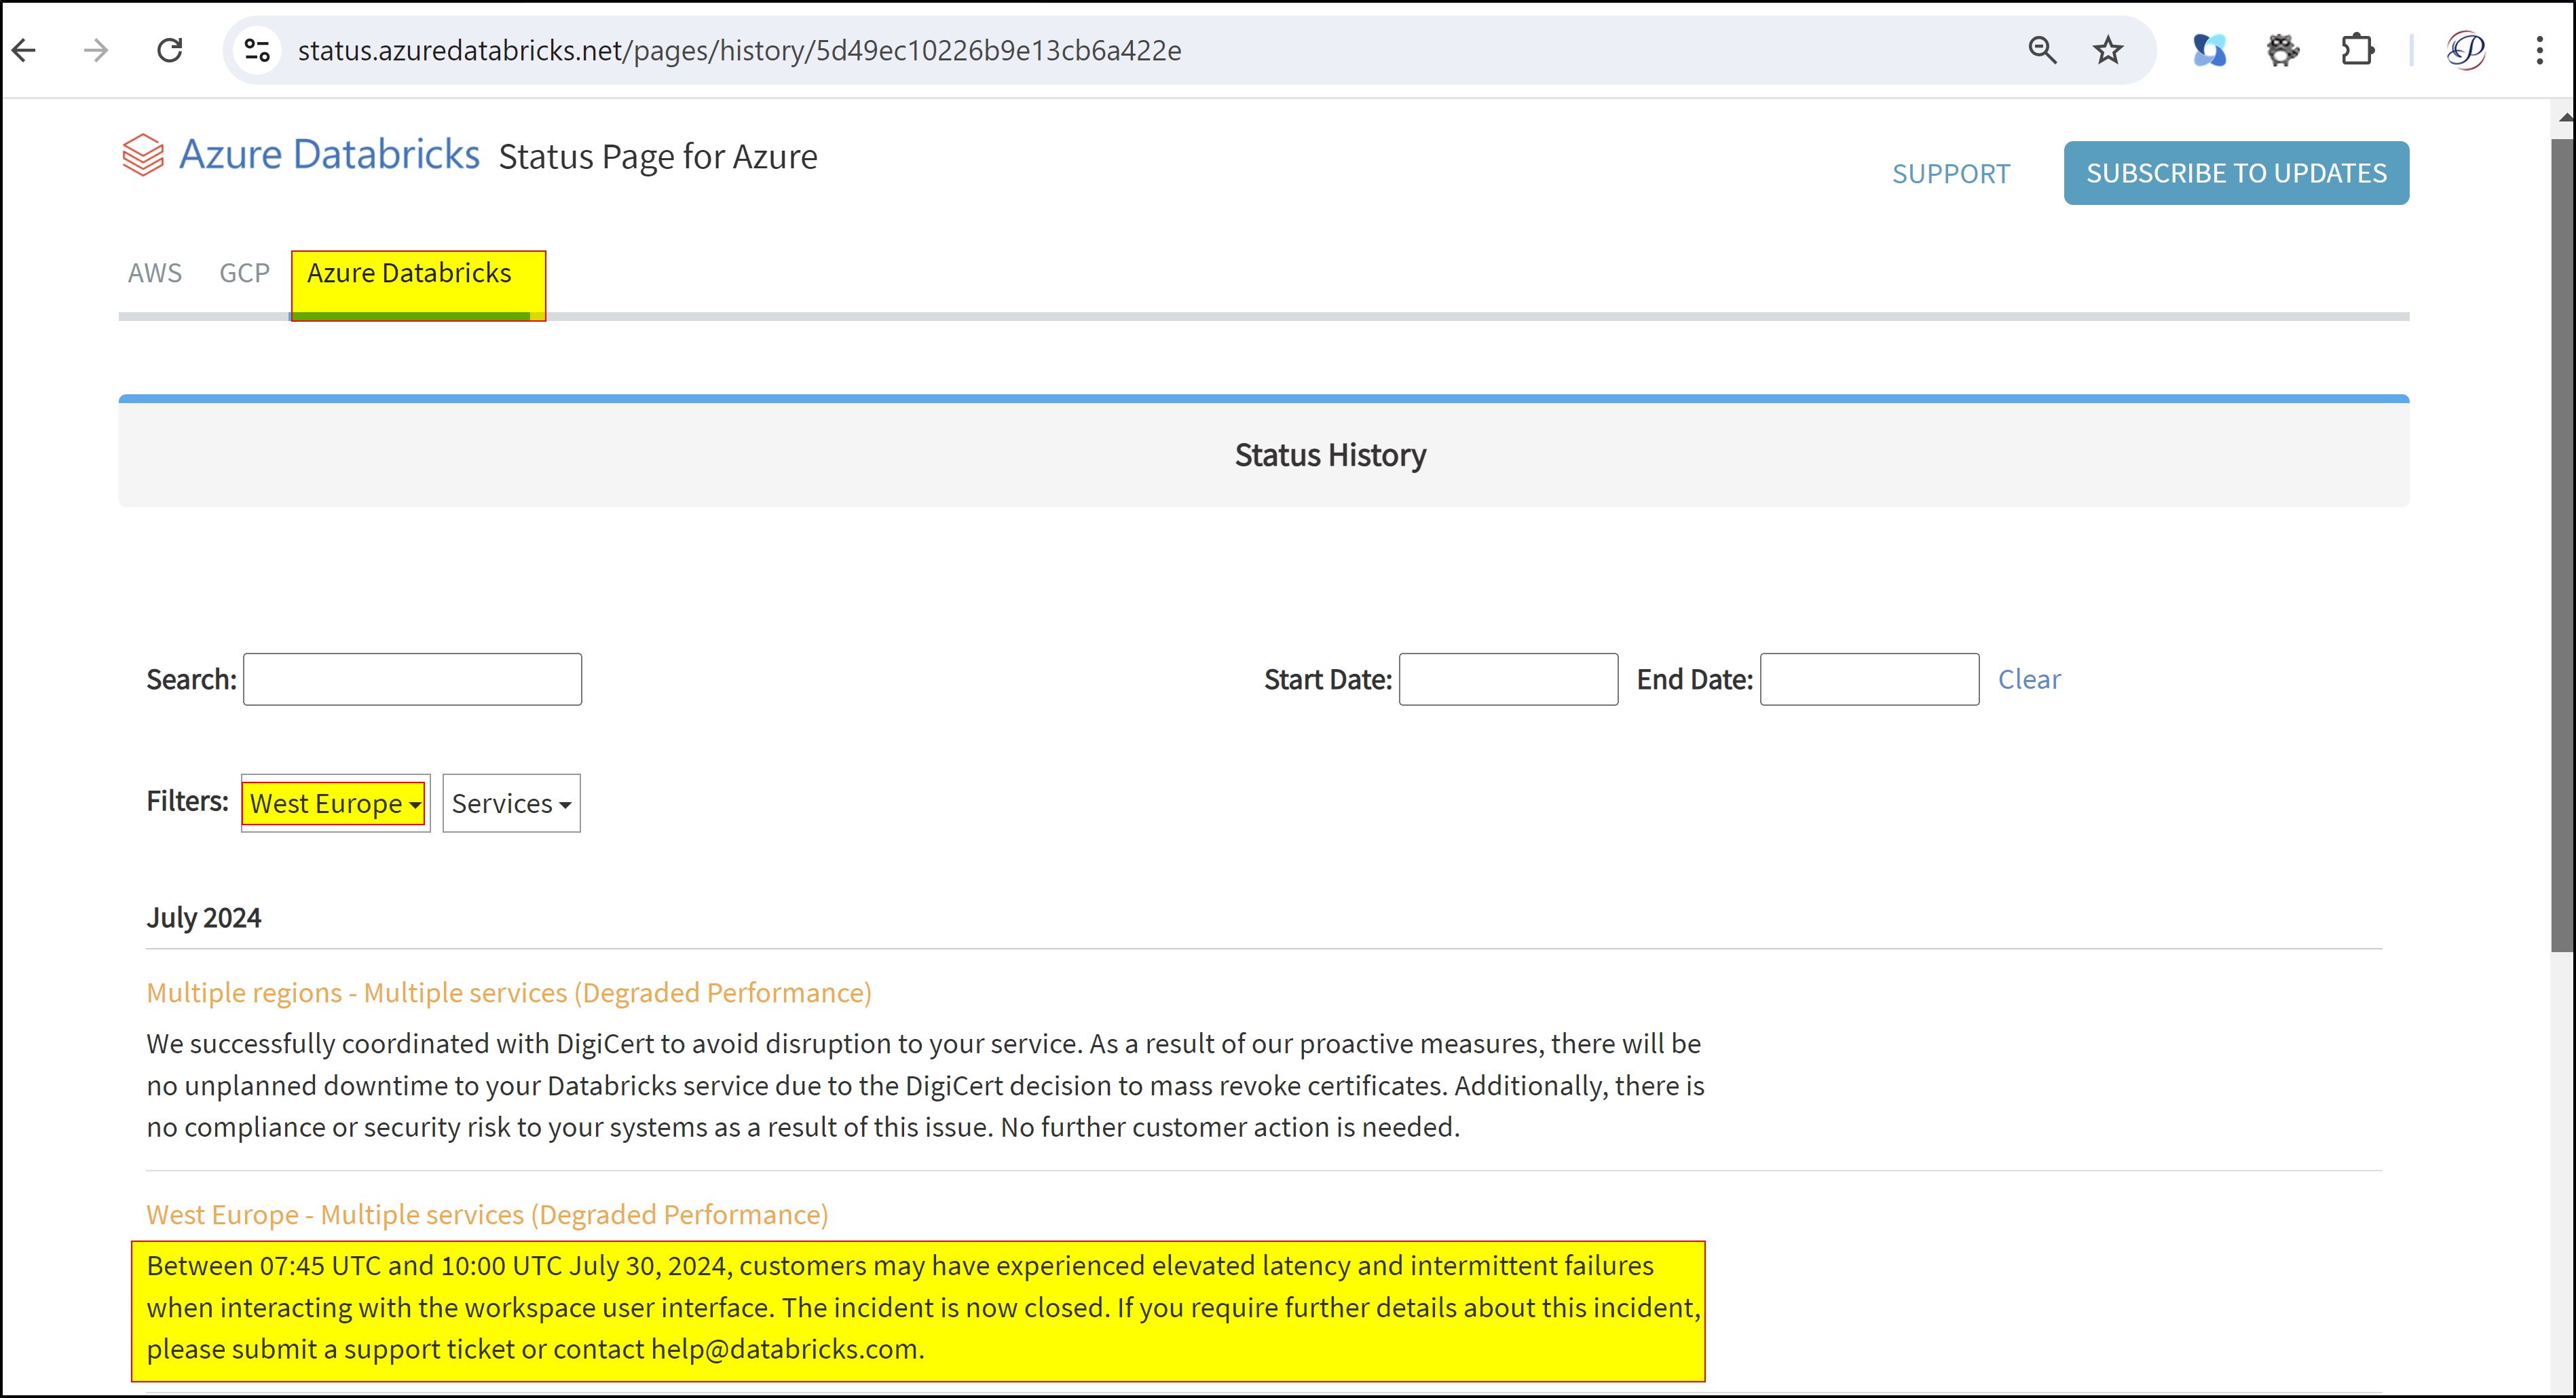This screenshot has height=1398, width=2576.
Task: Open the browser profile avatar
Action: point(2465,50)
